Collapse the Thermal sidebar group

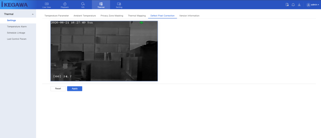(33, 14)
